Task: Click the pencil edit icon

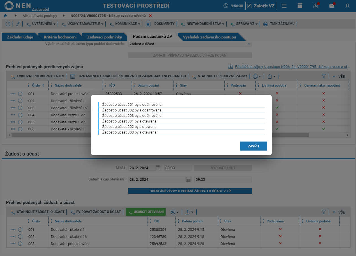Action: (x=18, y=24)
